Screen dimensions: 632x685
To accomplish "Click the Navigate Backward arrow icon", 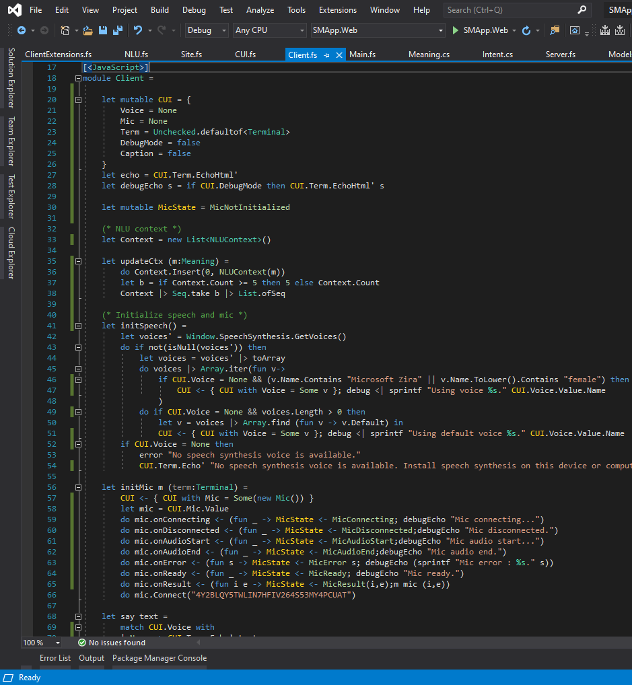I will click(22, 30).
